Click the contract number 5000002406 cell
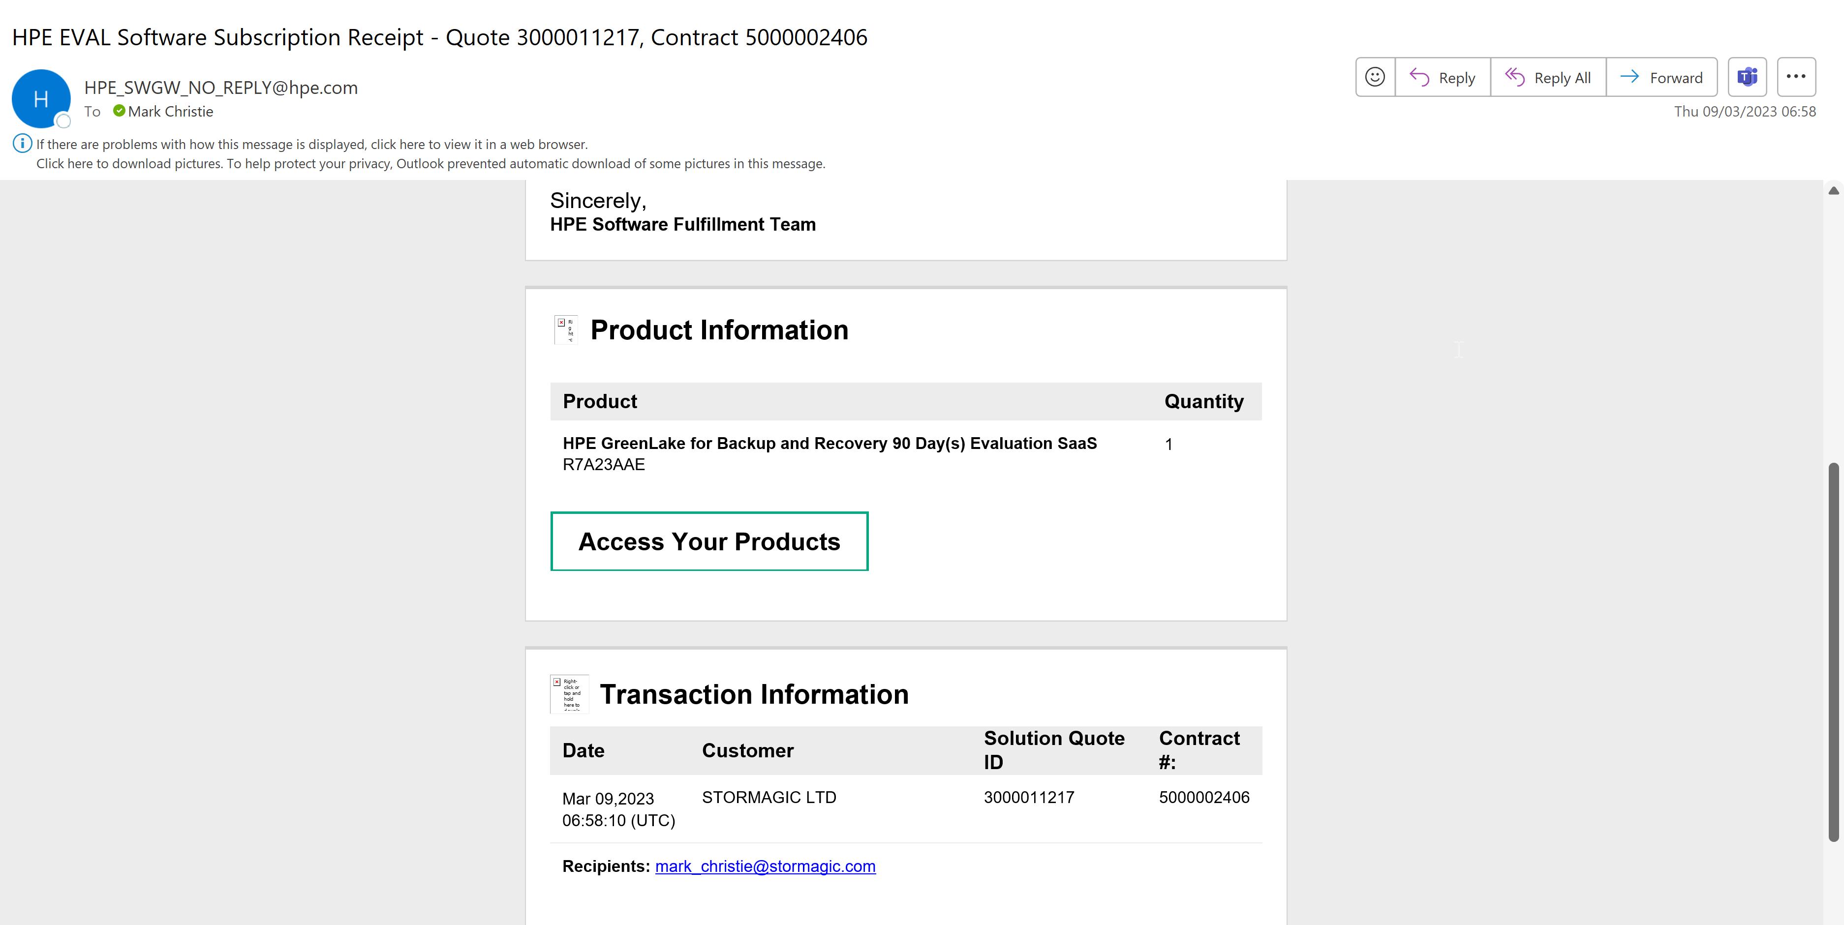Image resolution: width=1844 pixels, height=925 pixels. coord(1204,798)
